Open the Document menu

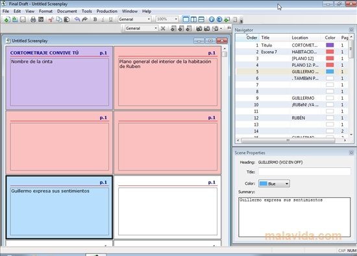coord(67,11)
